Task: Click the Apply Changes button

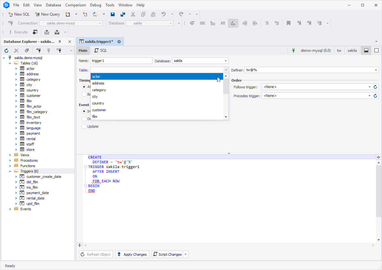Action: pos(132,254)
